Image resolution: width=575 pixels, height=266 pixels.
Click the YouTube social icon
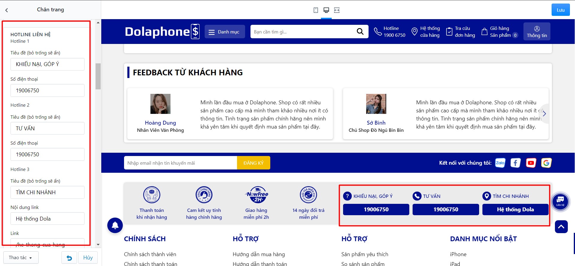[x=531, y=163]
